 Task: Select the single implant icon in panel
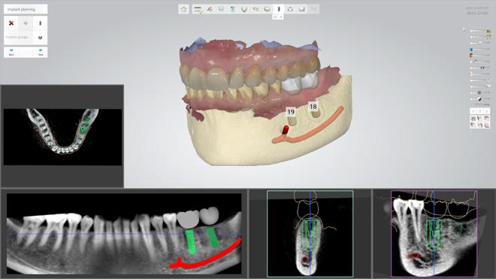point(40,23)
